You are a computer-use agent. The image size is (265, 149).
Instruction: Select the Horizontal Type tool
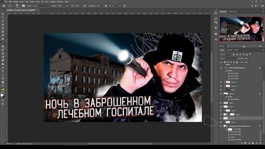coord(3,71)
